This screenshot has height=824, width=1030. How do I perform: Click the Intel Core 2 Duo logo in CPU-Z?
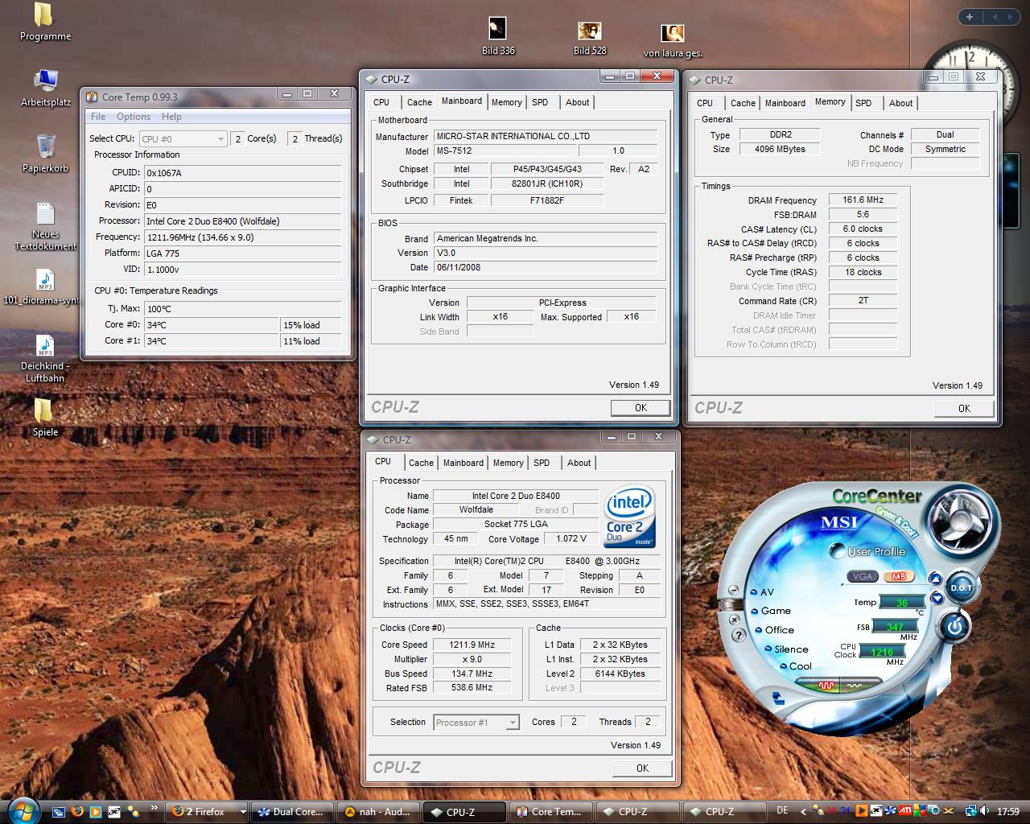point(630,516)
